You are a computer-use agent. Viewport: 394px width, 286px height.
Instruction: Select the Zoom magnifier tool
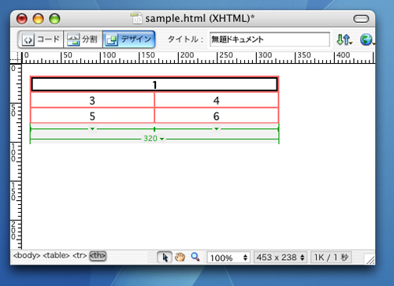(x=195, y=257)
